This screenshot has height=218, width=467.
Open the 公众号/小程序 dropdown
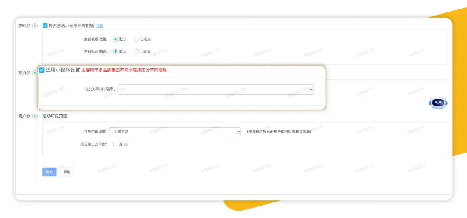pos(215,90)
